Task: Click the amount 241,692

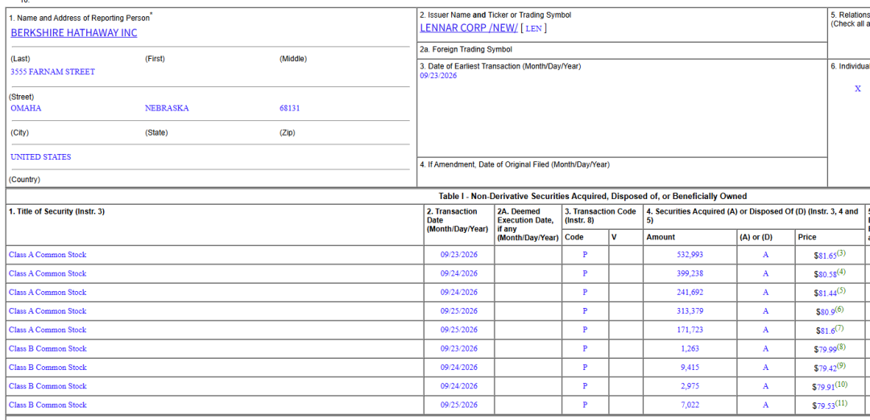Action: (x=690, y=292)
